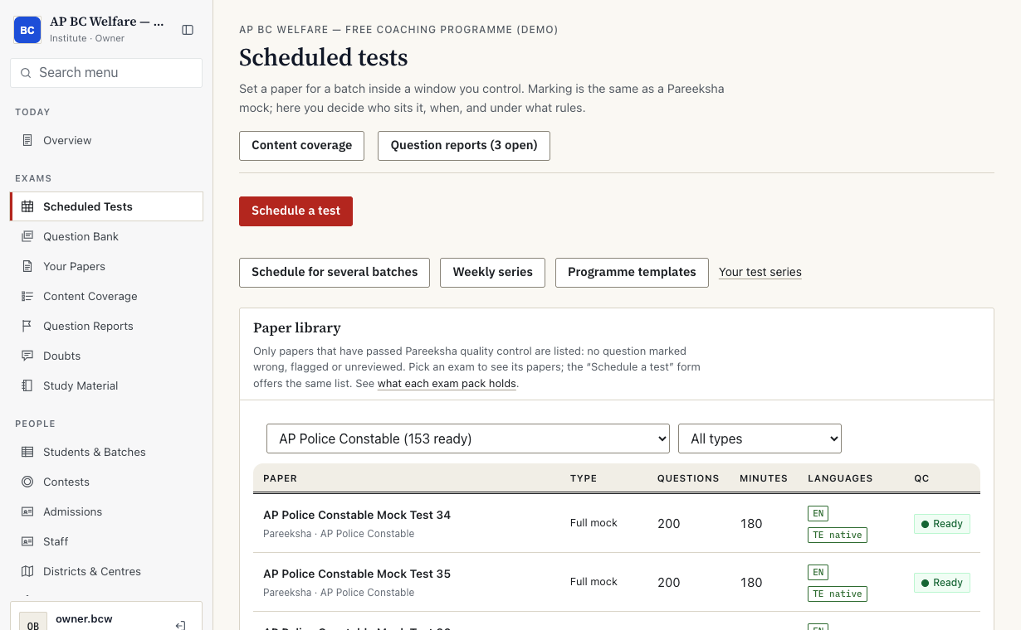Image resolution: width=1021 pixels, height=630 pixels.
Task: Click TE native tag for Mock Test 35
Action: tap(838, 594)
